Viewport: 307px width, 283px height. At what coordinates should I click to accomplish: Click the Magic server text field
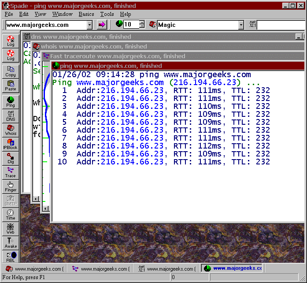click(x=198, y=25)
